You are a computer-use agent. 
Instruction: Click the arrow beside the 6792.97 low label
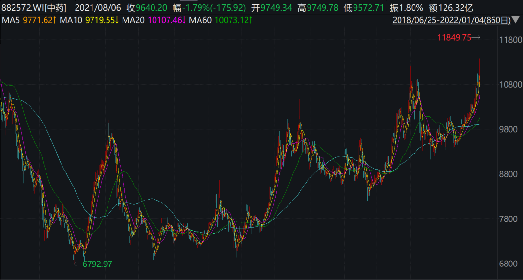[77, 264]
